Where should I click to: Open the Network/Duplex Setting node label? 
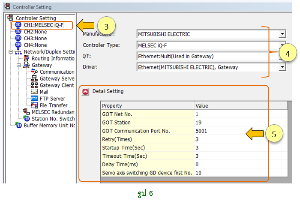point(49,52)
